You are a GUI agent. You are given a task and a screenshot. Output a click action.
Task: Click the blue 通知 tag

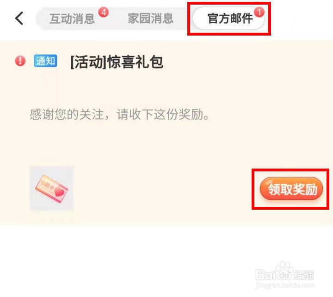coord(45,61)
